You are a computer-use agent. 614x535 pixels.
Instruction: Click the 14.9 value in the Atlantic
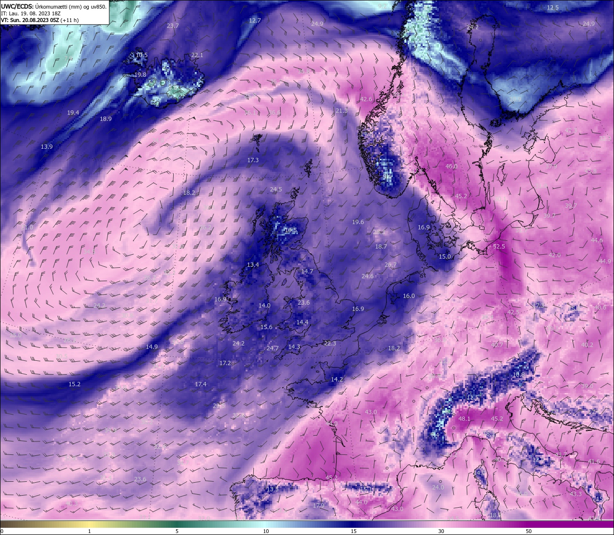[152, 347]
